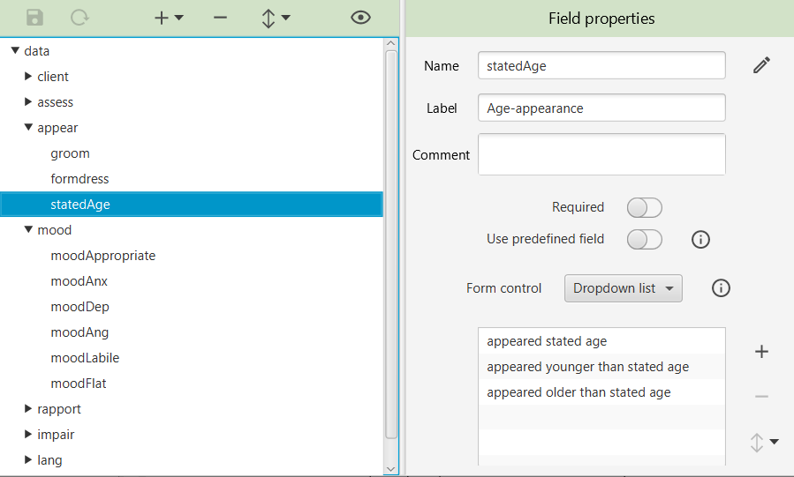Remove list option with minus icon

coord(761,396)
